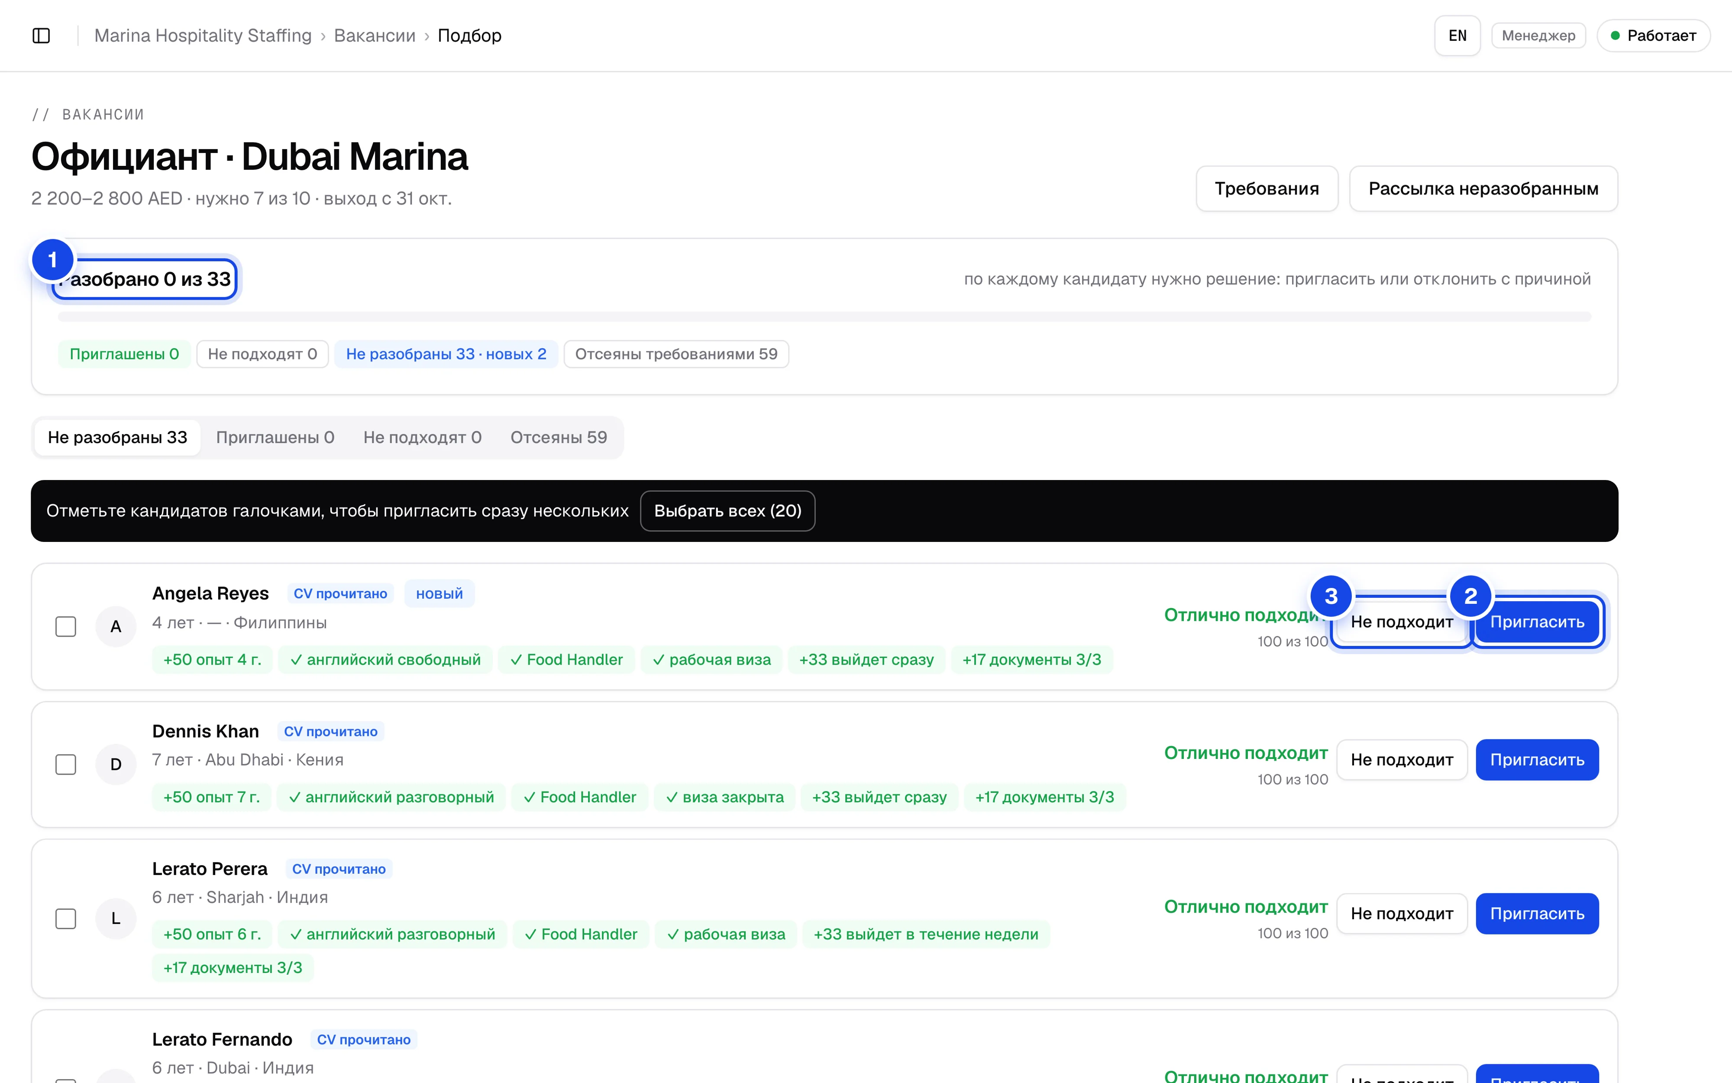1732x1083 pixels.
Task: Open Lerato Fernando candidate name
Action: pos(223,1039)
